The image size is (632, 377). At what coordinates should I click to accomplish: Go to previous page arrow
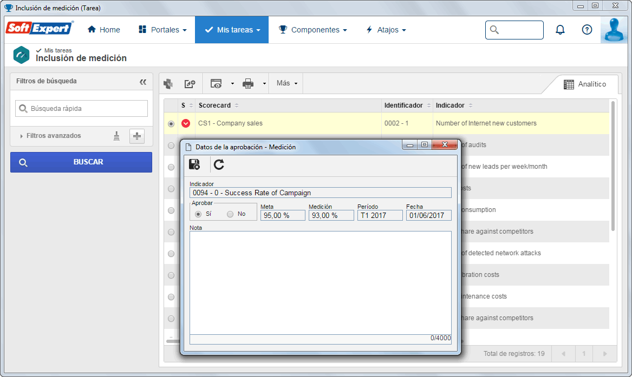click(563, 354)
